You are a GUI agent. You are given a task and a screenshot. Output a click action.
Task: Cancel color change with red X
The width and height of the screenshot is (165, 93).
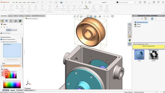click(x=4, y=27)
